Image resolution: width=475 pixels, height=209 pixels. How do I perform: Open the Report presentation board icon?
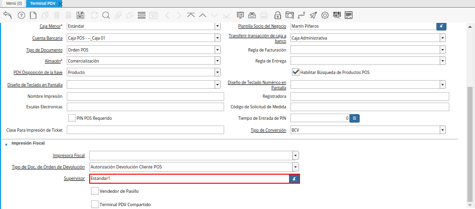coord(240,15)
